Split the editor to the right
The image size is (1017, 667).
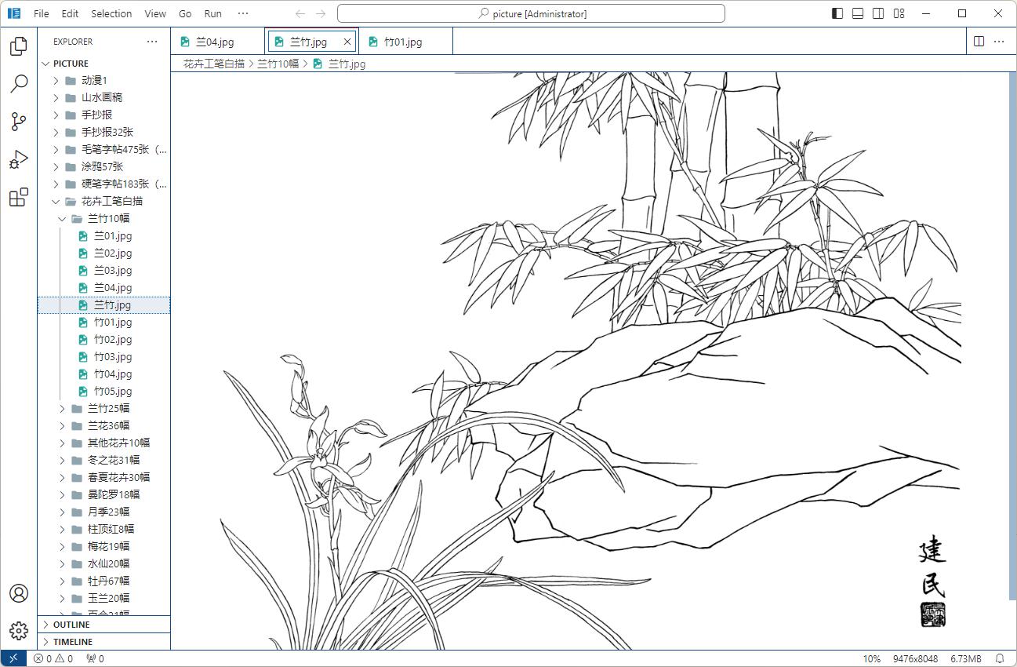click(x=979, y=42)
